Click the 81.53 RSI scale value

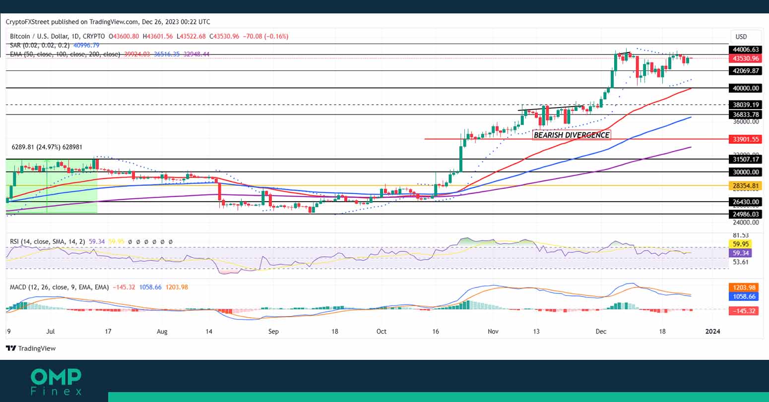click(741, 235)
